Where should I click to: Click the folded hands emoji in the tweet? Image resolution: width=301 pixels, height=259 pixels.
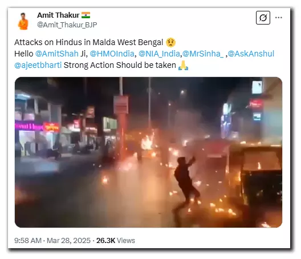pyautogui.click(x=183, y=66)
